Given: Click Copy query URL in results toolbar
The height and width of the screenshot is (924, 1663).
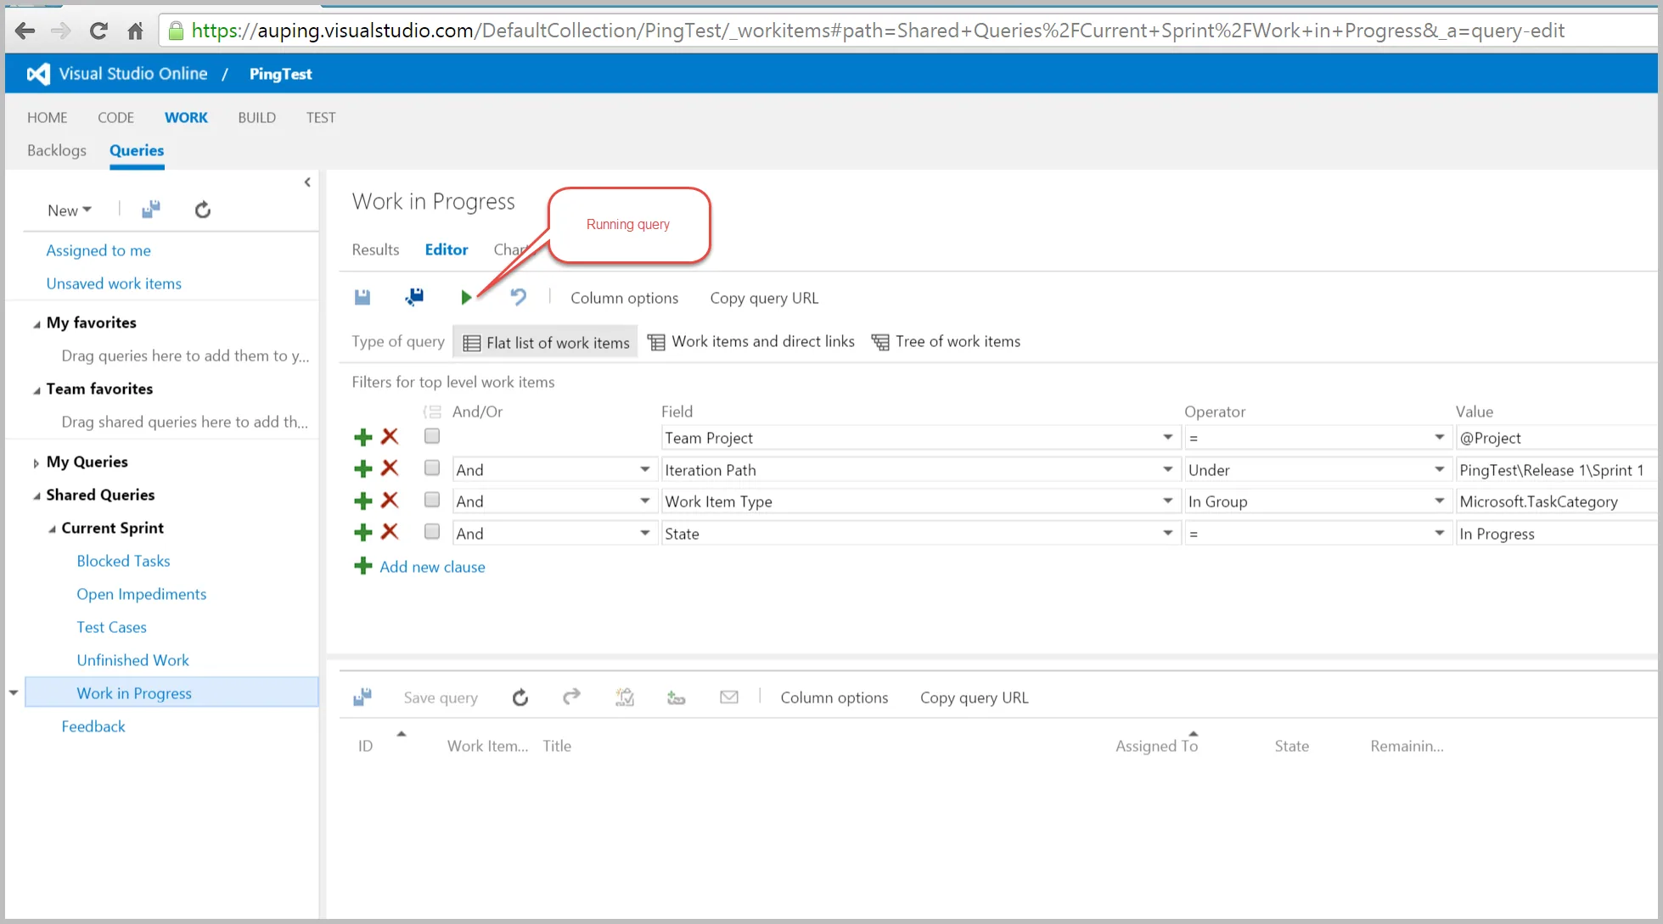Looking at the screenshot, I should point(974,697).
